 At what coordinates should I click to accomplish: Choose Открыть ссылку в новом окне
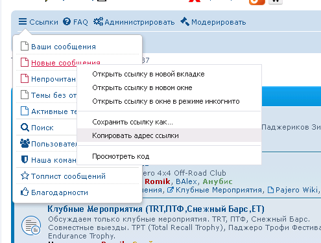click(x=169, y=87)
